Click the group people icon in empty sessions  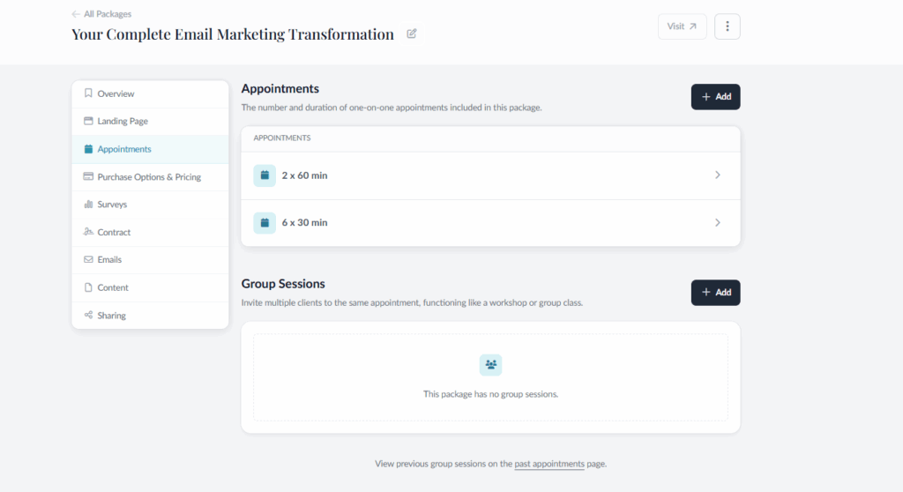490,365
